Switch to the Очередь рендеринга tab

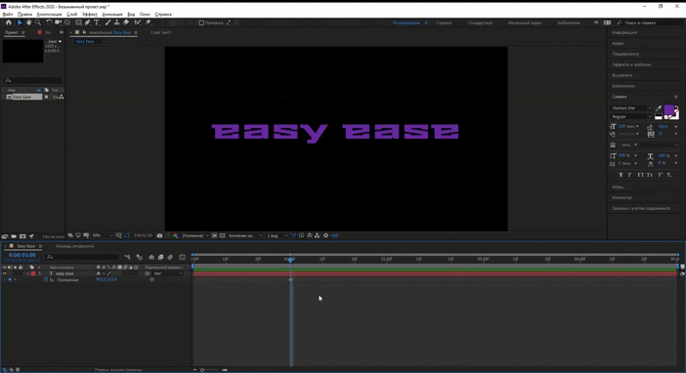[x=74, y=246]
